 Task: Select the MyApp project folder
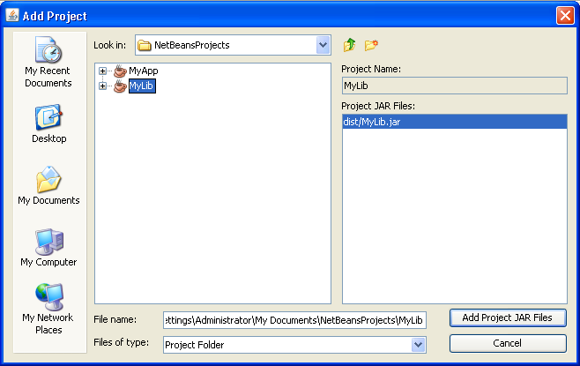click(144, 71)
